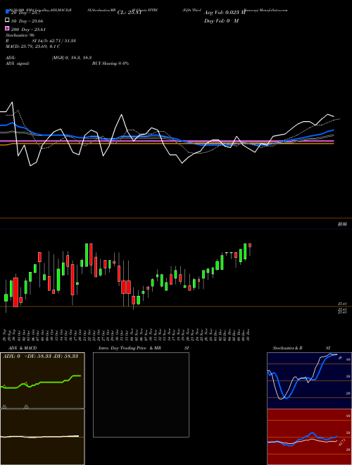Click the 'SI 14/3: 42.71 / 51.33' reading
The width and height of the screenshot is (352, 465).
(54, 41)
